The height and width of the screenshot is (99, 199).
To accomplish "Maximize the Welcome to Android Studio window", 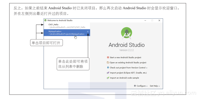I will click(x=152, y=20).
